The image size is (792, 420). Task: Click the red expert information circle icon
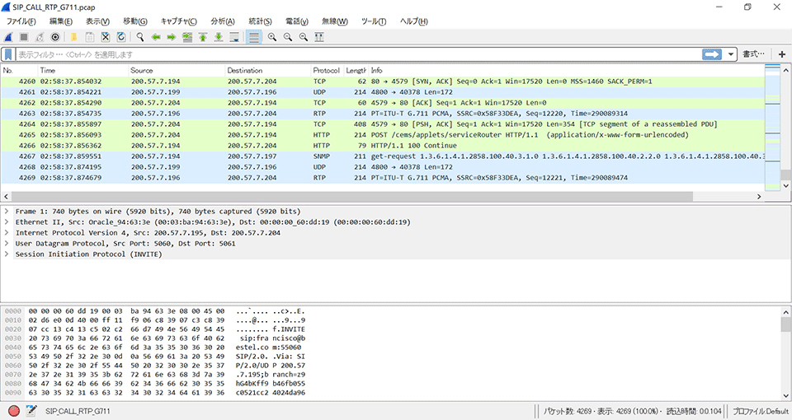coord(14,411)
